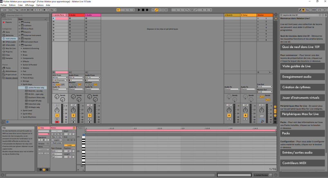Screen dimensions: 328x178
Task: Open the Affichage menu
Action: (29, 5)
